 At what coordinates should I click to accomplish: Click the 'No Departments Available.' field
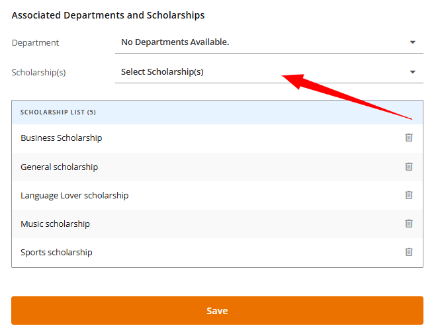pyautogui.click(x=175, y=42)
